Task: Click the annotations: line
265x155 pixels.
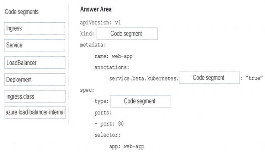Action: click(x=111, y=67)
